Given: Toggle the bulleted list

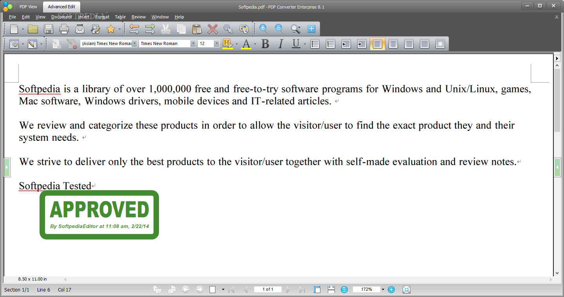Looking at the screenshot, I should pyautogui.click(x=315, y=44).
